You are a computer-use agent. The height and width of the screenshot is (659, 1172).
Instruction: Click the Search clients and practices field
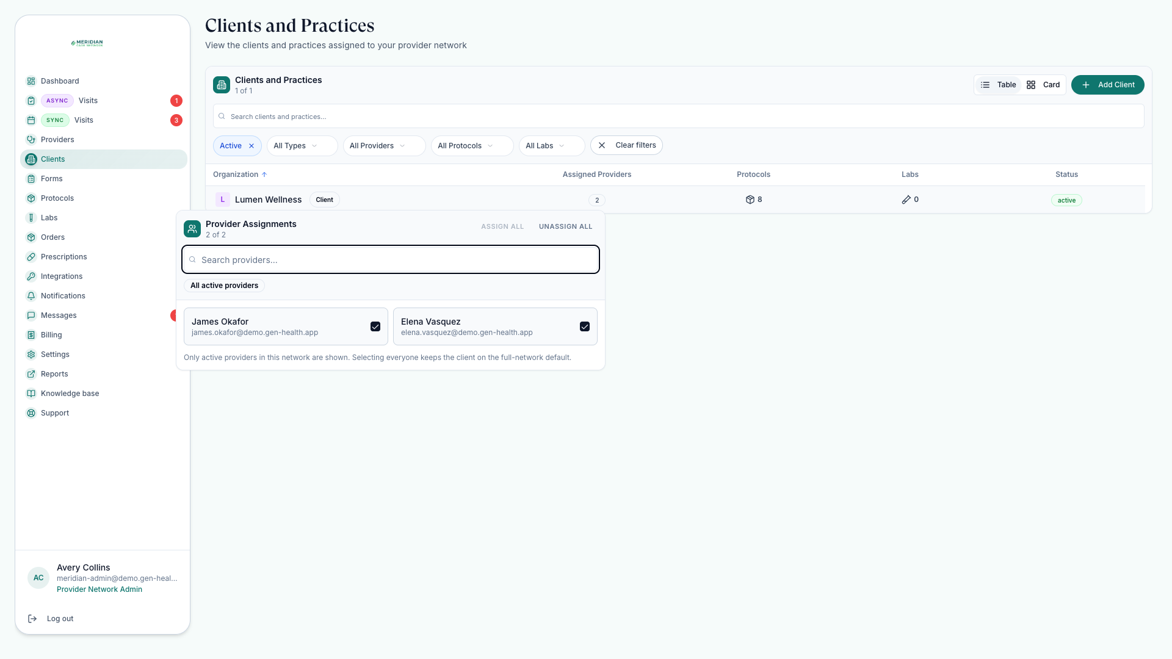click(678, 116)
